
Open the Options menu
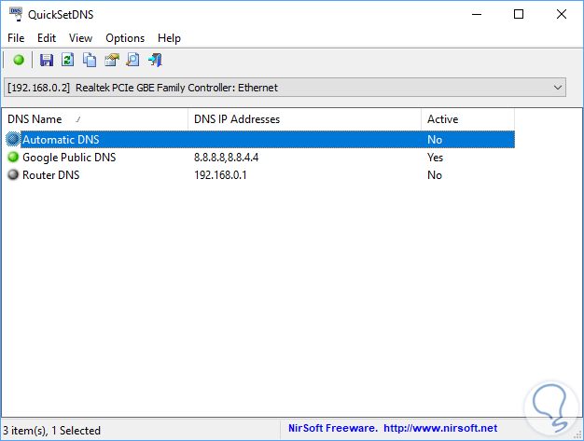coord(125,38)
